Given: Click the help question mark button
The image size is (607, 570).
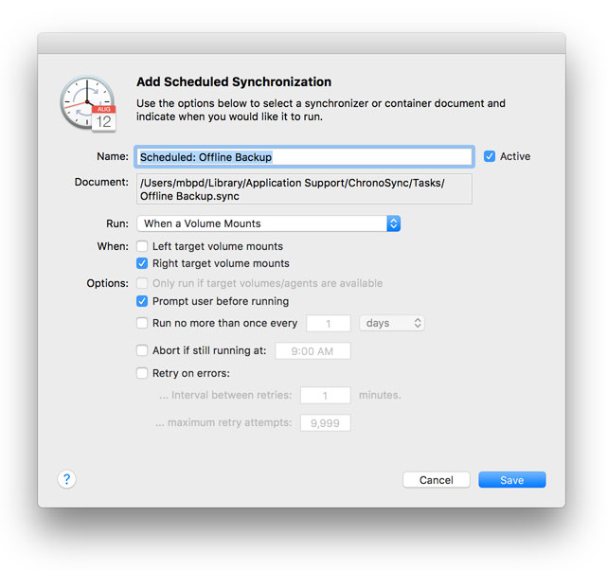Looking at the screenshot, I should click(66, 479).
